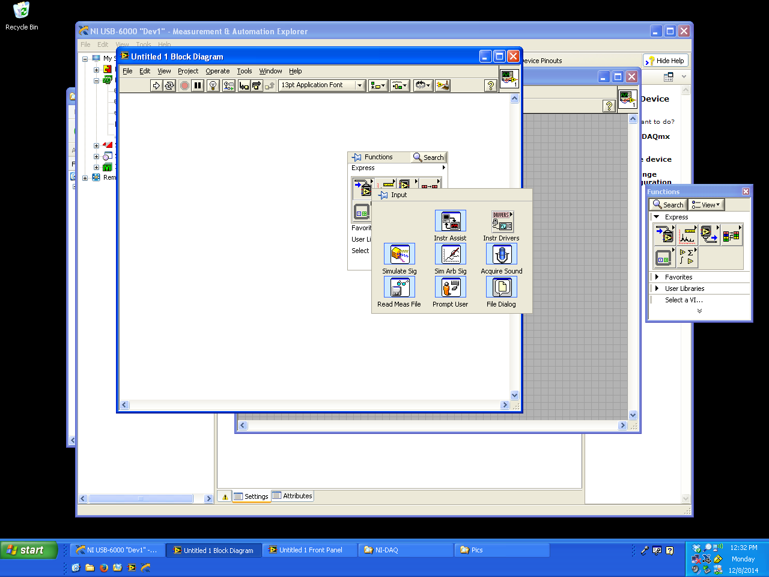Open the Operate menu
769x577 pixels.
(x=217, y=71)
